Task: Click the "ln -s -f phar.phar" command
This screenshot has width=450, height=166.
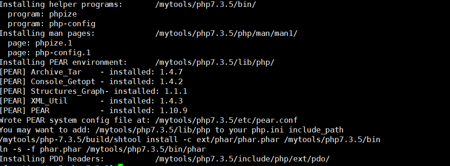Action: pyautogui.click(x=42, y=149)
